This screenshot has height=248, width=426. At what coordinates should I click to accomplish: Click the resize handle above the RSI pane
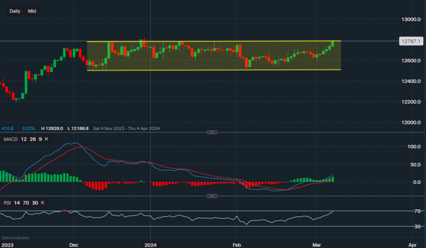pyautogui.click(x=212, y=196)
